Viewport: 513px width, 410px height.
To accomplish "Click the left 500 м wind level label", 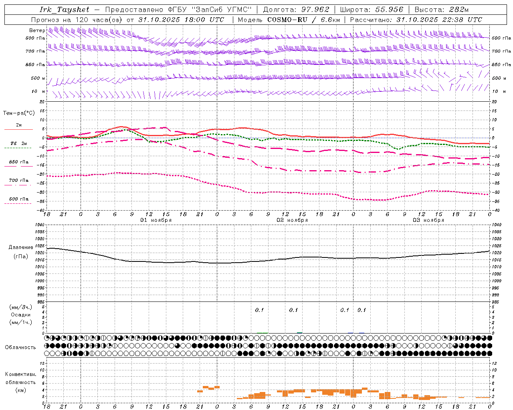I will (x=38, y=78).
